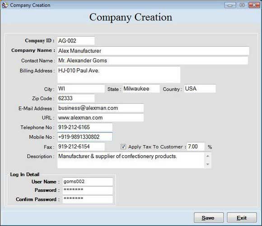262x226 pixels.
Task: Uncheck Apply Tax To Customer checkbox
Action: point(123,147)
